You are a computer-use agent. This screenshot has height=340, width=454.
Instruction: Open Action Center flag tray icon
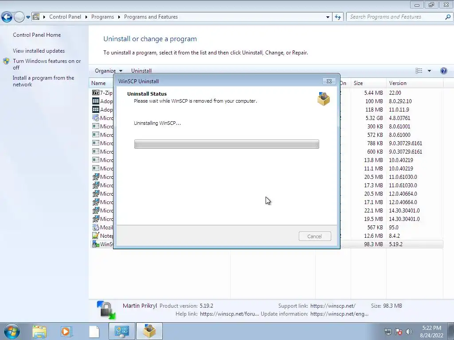point(399,332)
